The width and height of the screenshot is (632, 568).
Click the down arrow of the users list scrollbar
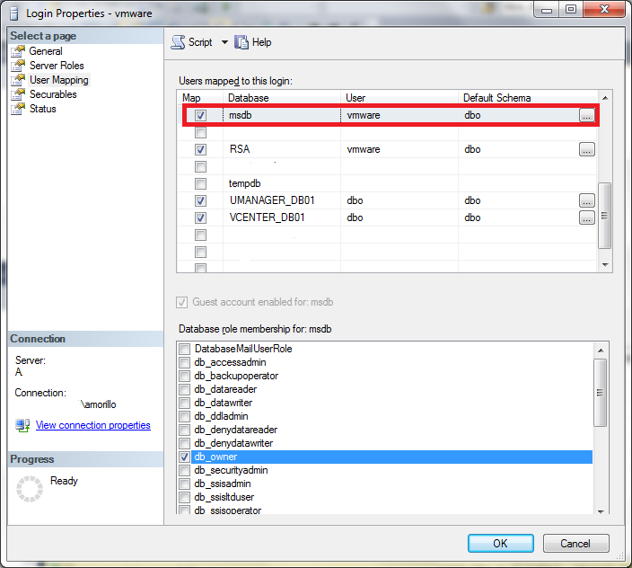605,264
